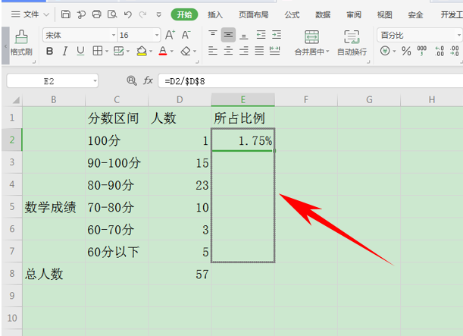This screenshot has width=463, height=336.
Task: Switch to the 安全 tab
Action: [415, 14]
